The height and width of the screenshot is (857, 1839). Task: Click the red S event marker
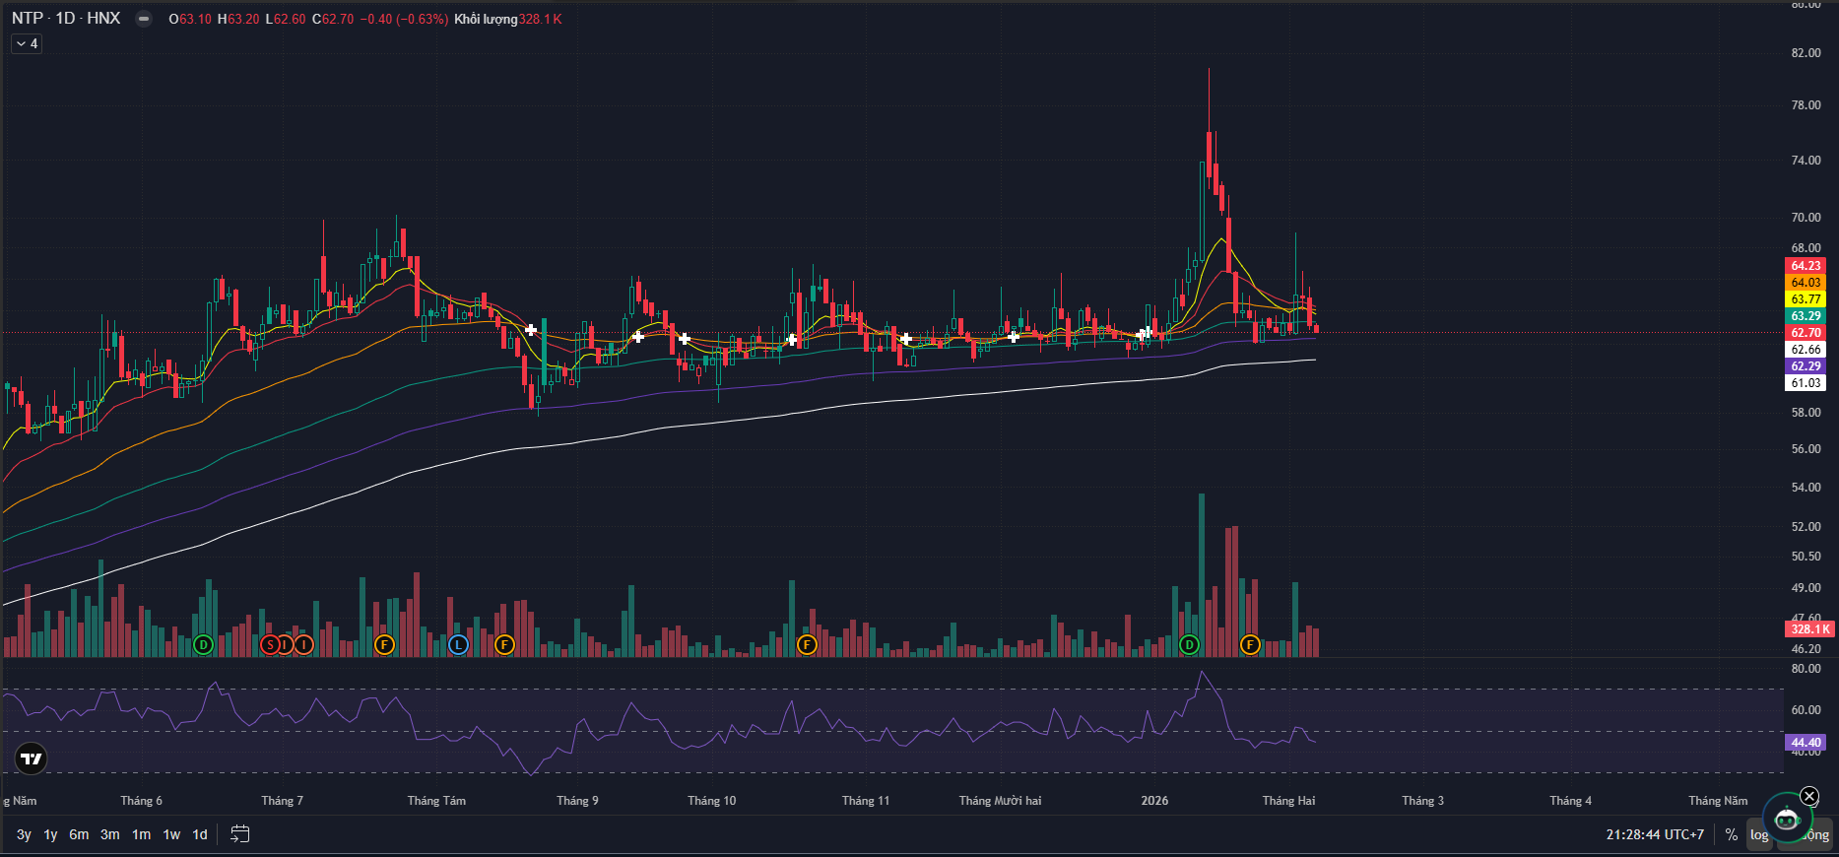271,645
